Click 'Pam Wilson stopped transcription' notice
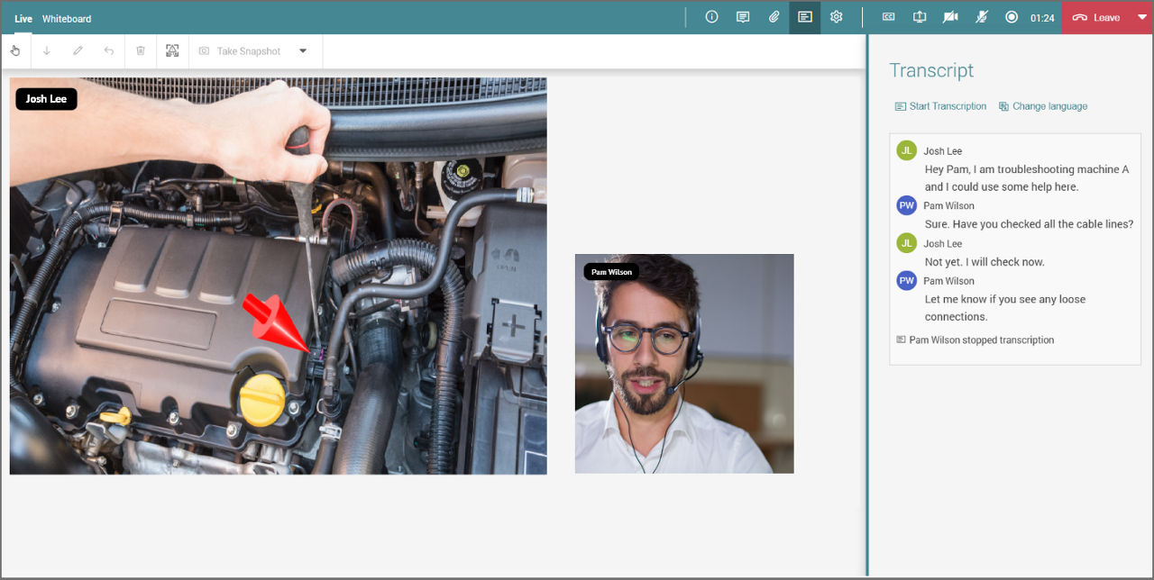Screen dimensions: 1154x580 tap(975, 340)
